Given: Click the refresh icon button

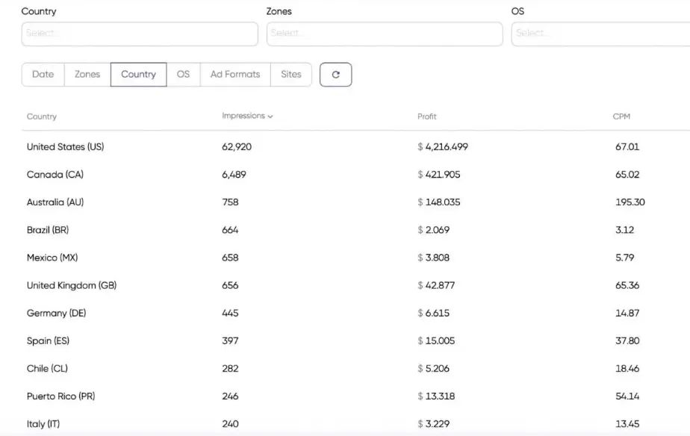Looking at the screenshot, I should (x=335, y=75).
